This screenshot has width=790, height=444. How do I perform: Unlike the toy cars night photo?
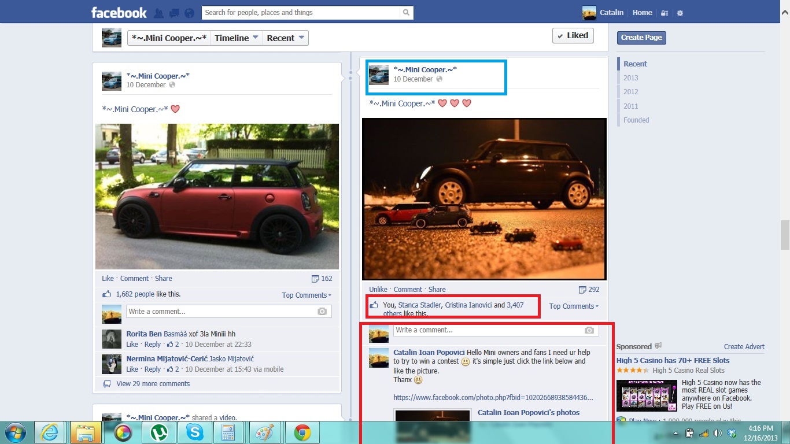378,290
